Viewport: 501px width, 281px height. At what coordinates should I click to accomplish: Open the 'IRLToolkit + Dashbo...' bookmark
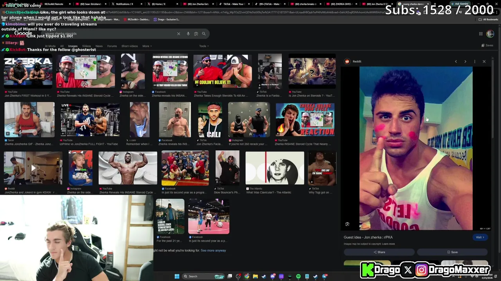pos(137,20)
